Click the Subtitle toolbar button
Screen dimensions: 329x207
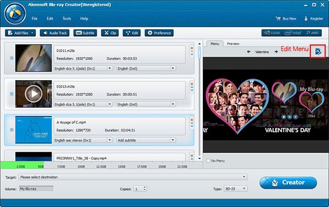coord(85,33)
